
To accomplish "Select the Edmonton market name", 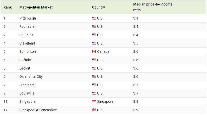I will tap(28, 51).
